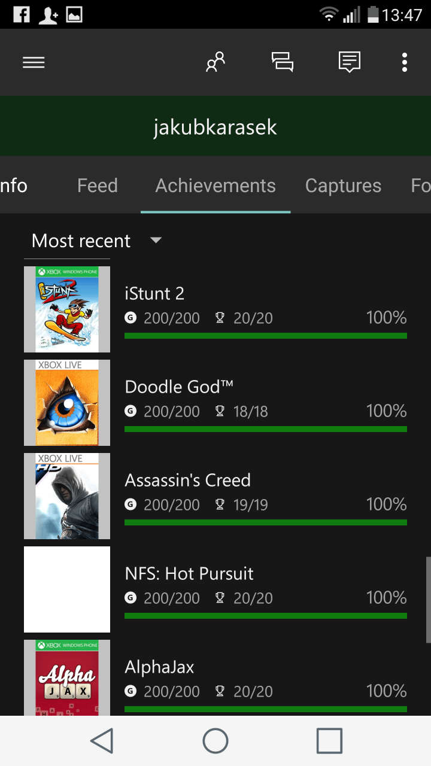Screen dimensions: 431x766
Task: Open the hamburger navigation menu
Action: click(x=34, y=62)
